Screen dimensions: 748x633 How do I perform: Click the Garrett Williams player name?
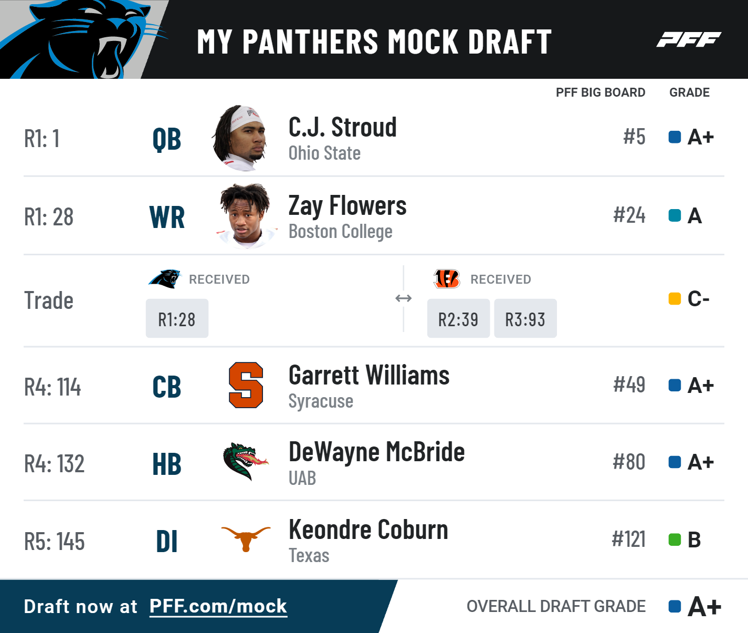(369, 375)
